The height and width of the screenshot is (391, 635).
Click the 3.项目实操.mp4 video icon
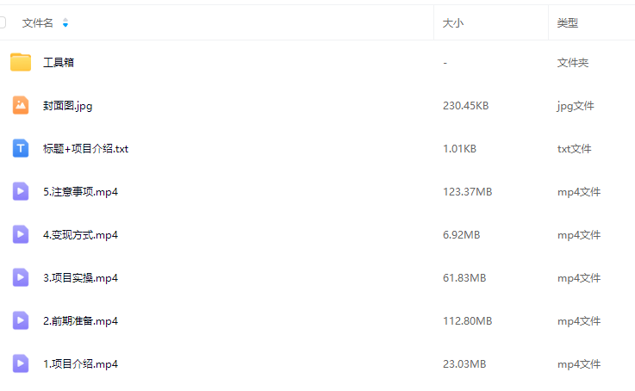[21, 277]
